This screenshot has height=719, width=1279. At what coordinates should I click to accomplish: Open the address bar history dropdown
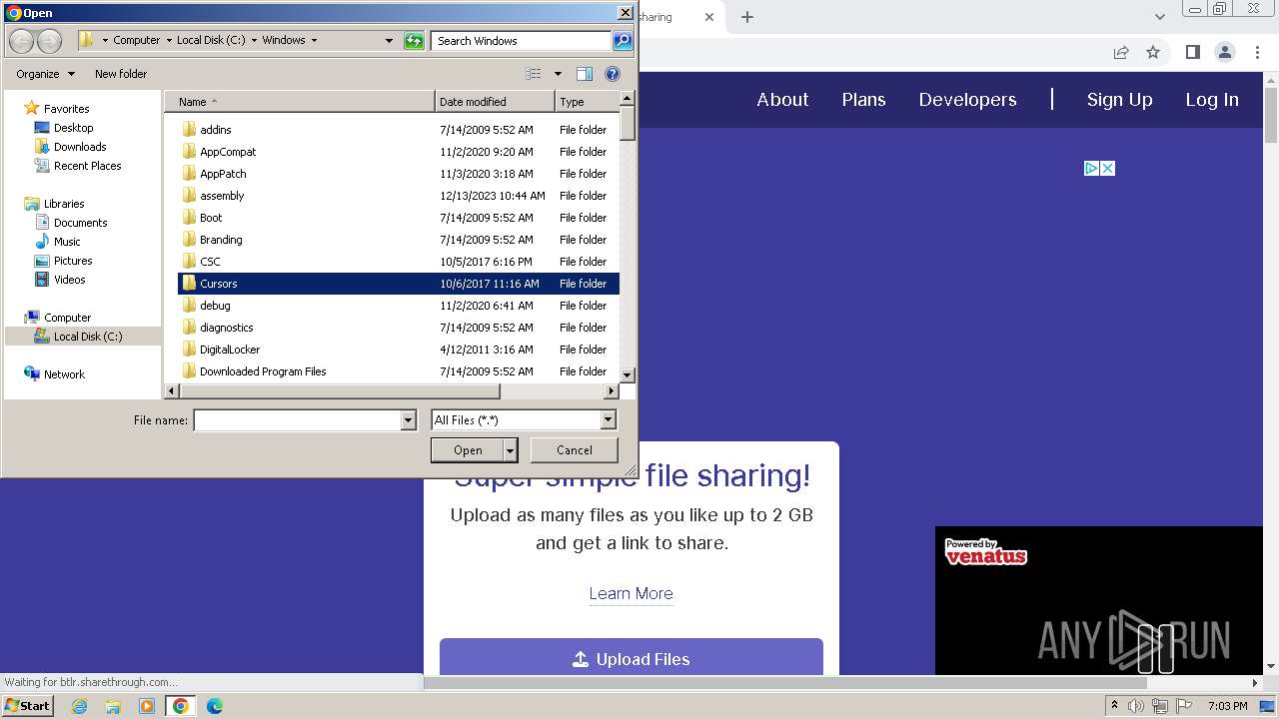tap(389, 41)
